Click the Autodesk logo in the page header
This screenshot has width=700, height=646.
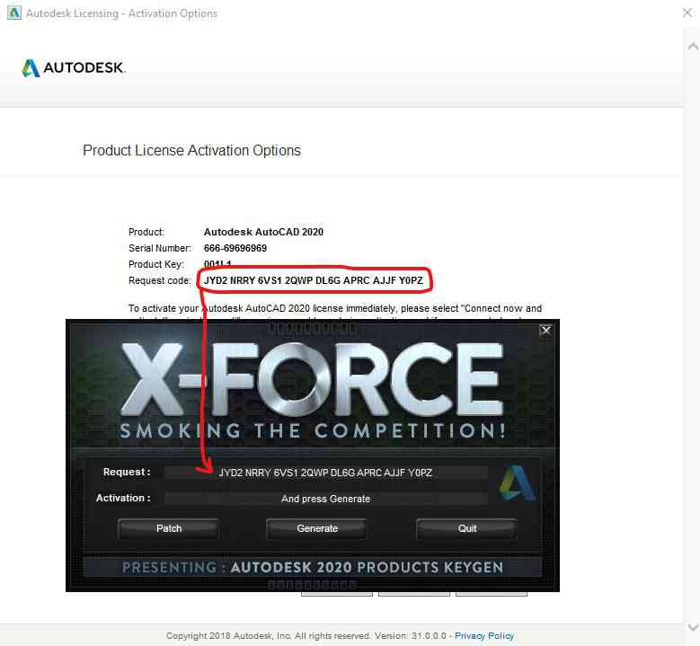[x=74, y=68]
